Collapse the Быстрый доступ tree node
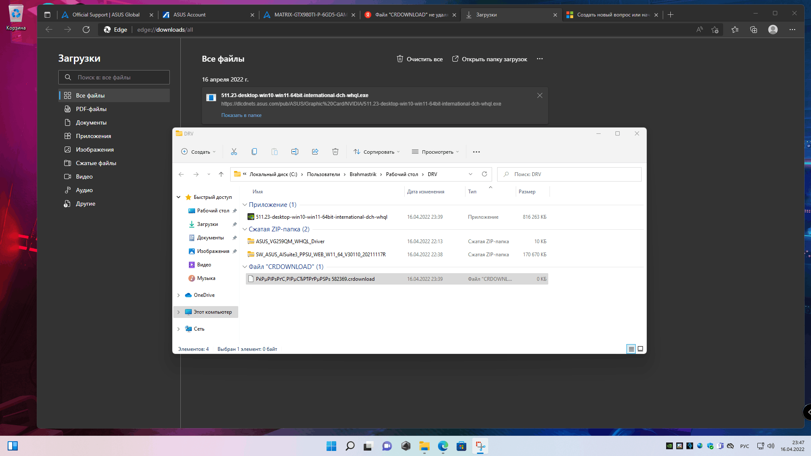The height and width of the screenshot is (456, 811). [x=179, y=197]
